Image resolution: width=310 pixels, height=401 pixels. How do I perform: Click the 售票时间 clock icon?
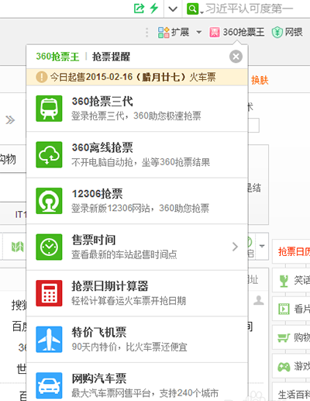49,247
